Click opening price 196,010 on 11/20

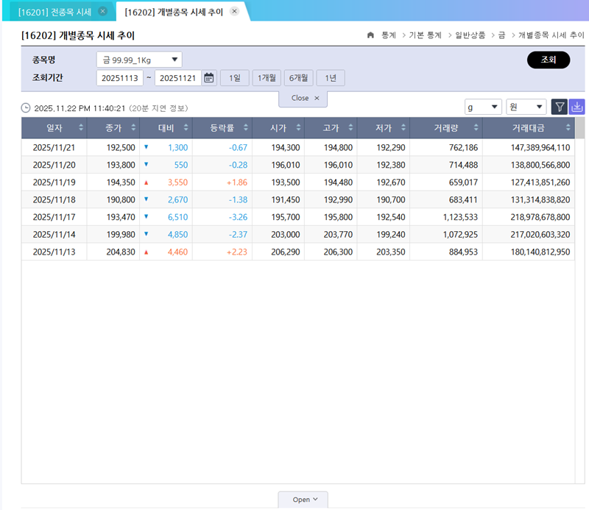click(286, 165)
